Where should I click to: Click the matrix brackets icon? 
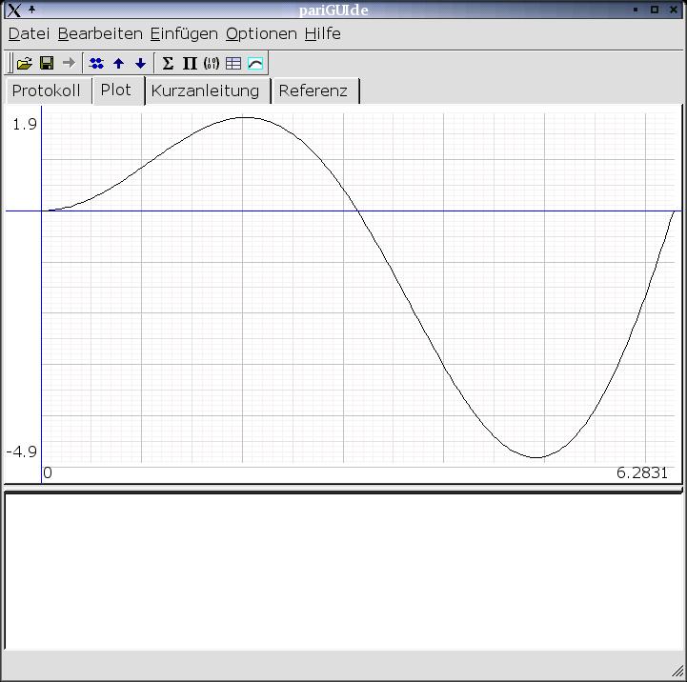pyautogui.click(x=212, y=64)
